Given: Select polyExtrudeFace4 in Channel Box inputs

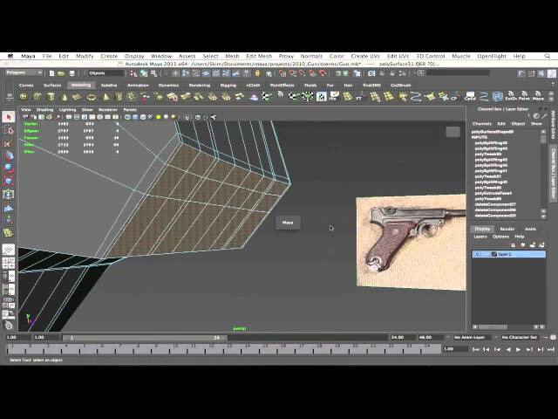Looking at the screenshot, I should 493,193.
